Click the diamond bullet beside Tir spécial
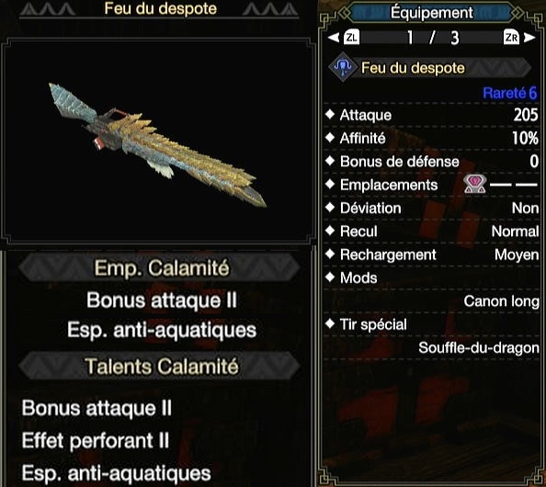The height and width of the screenshot is (487, 546). 330,324
